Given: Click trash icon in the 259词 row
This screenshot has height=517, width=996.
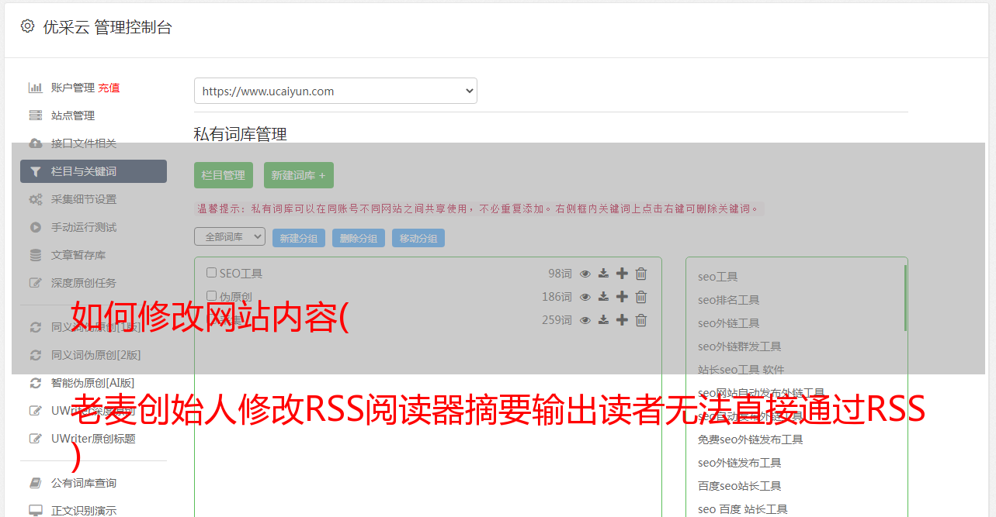Looking at the screenshot, I should (x=641, y=320).
